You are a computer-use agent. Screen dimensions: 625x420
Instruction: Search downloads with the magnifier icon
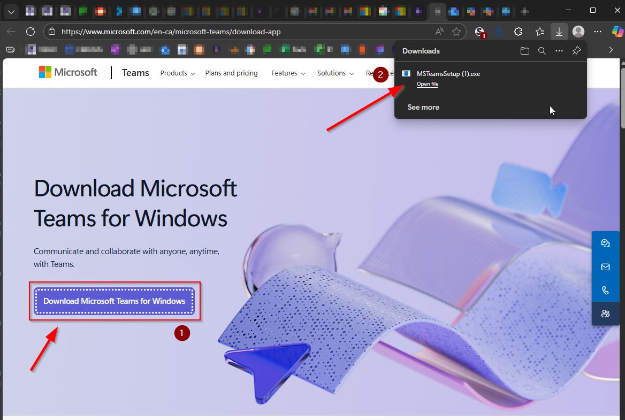click(542, 51)
